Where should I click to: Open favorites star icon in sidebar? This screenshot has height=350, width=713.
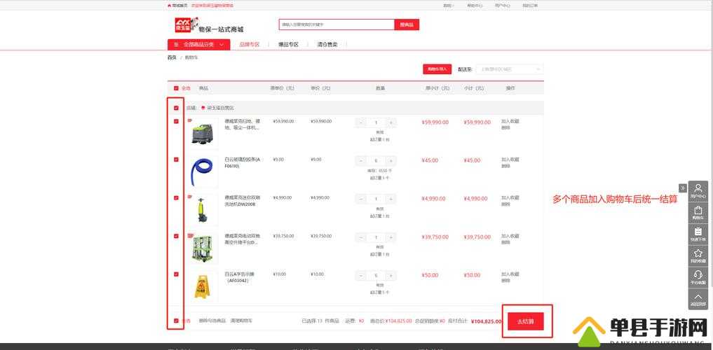pyautogui.click(x=698, y=255)
